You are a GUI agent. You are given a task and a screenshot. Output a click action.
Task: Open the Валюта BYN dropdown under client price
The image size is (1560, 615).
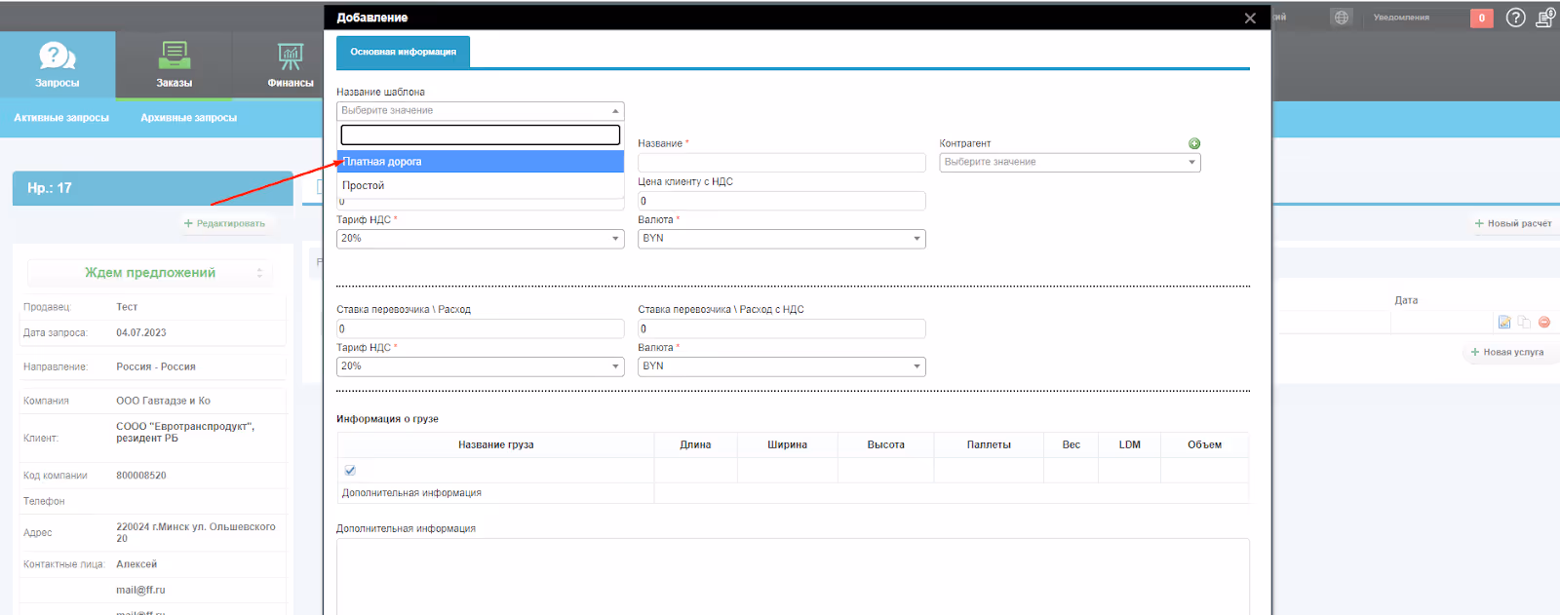(x=782, y=239)
